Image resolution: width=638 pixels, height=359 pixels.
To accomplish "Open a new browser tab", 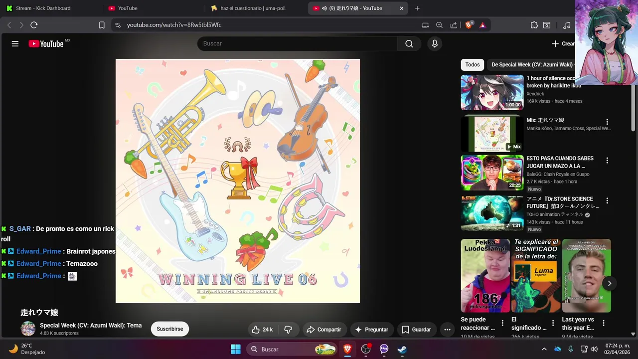I will click(x=417, y=8).
